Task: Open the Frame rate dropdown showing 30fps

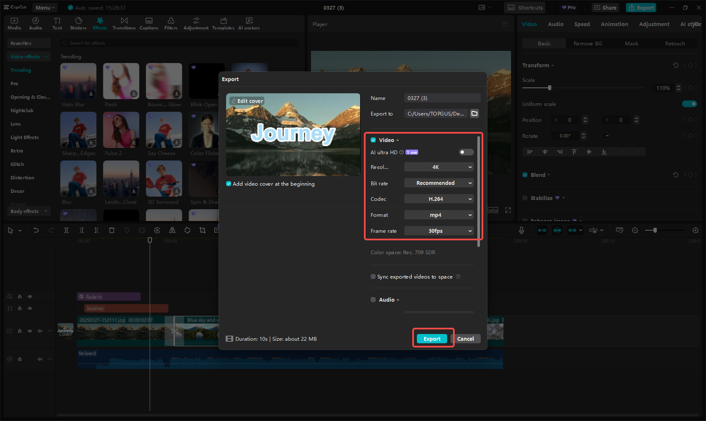Action: pyautogui.click(x=439, y=231)
